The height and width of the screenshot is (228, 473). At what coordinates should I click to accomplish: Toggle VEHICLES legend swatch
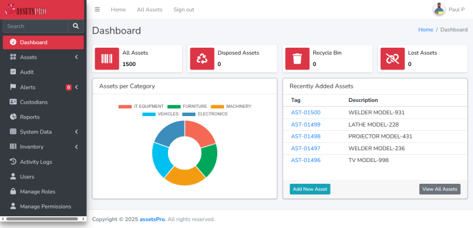(x=149, y=114)
